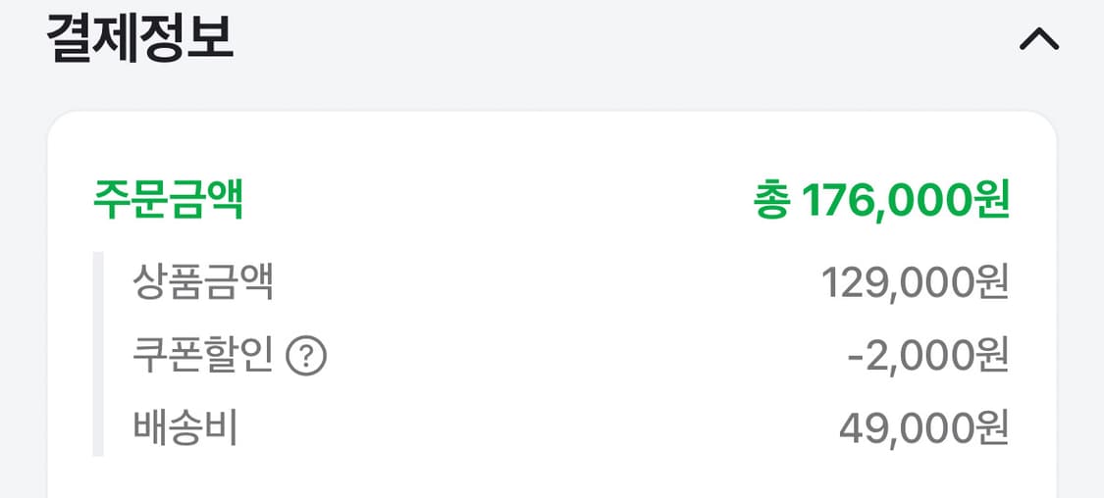This screenshot has height=498, width=1104.
Task: Click the shipping fee amount 49,000원
Action: point(923,428)
